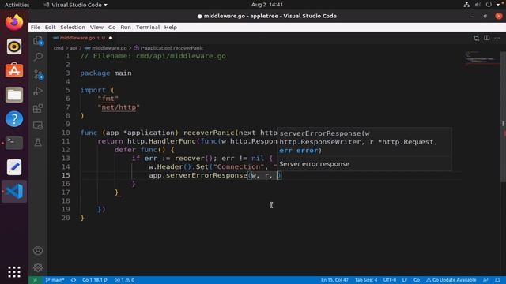This screenshot has height=284, width=506.
Task: Open the Terminal menu
Action: pos(148,28)
